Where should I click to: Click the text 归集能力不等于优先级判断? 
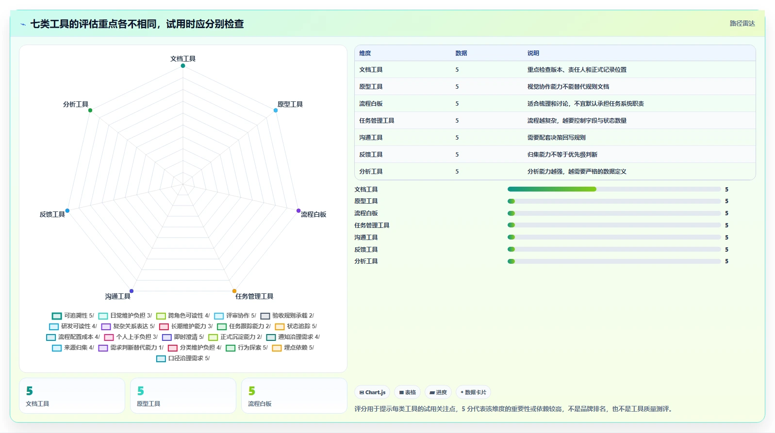point(562,155)
